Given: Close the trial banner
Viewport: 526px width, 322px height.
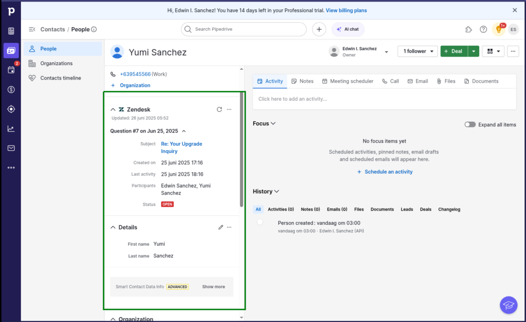Looking at the screenshot, I should 515,10.
